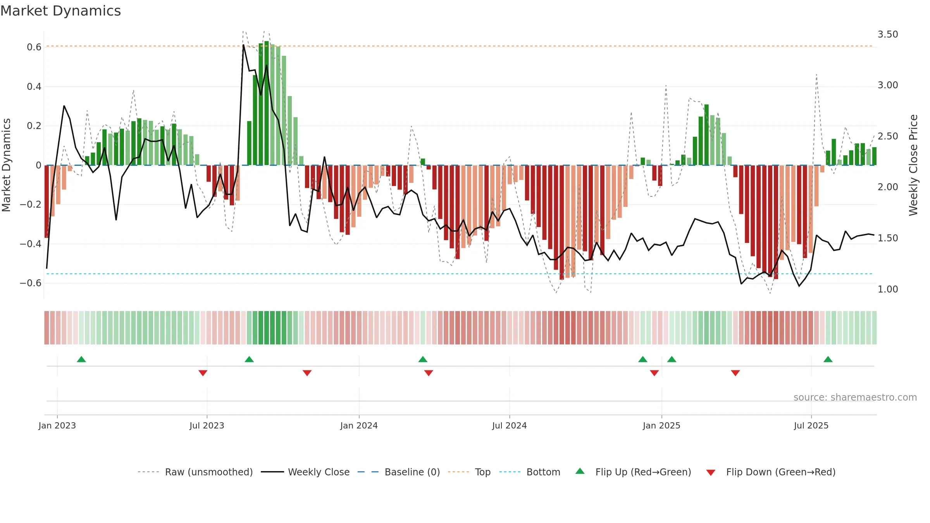Toggle the Bottom legend entry

click(x=530, y=472)
